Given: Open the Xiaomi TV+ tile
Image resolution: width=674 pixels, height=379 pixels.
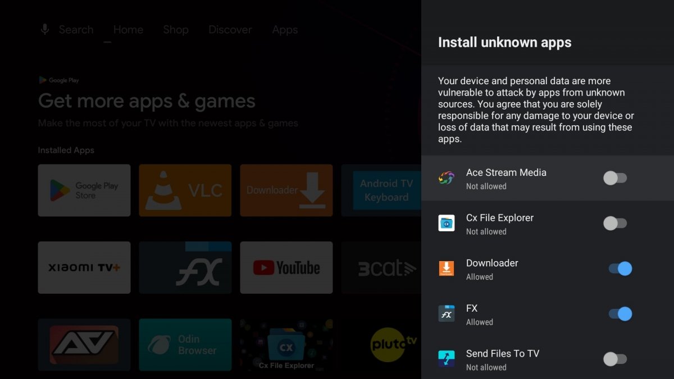Looking at the screenshot, I should [x=84, y=268].
